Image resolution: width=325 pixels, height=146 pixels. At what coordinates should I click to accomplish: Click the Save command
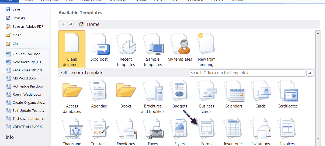click(13, 9)
